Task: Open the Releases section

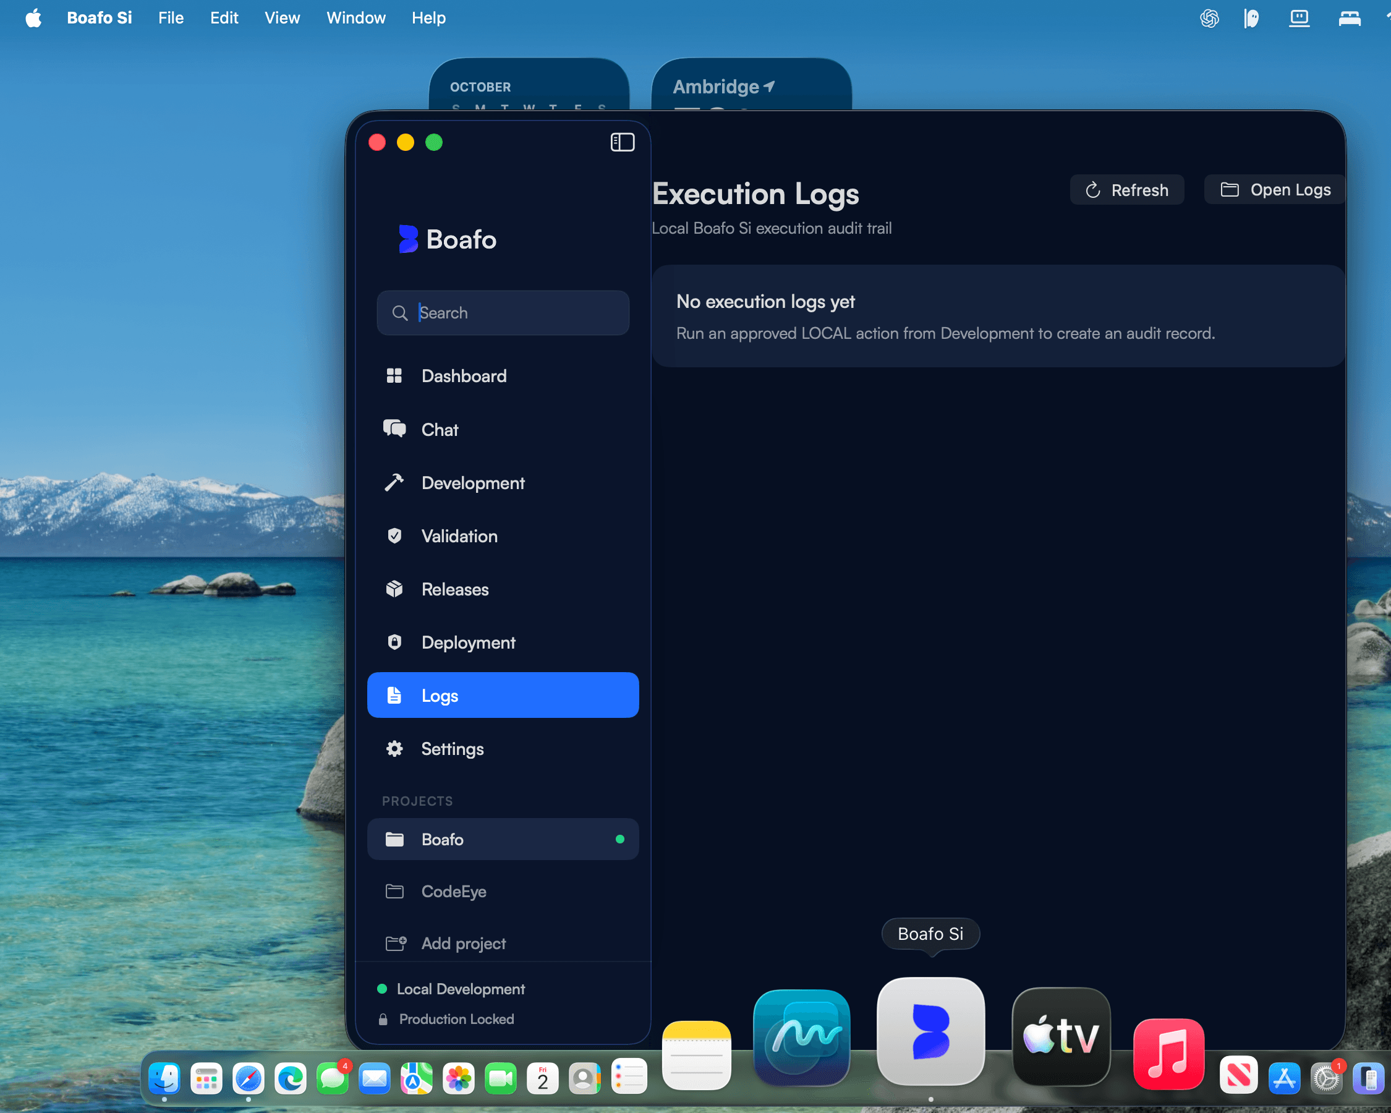Action: tap(503, 590)
